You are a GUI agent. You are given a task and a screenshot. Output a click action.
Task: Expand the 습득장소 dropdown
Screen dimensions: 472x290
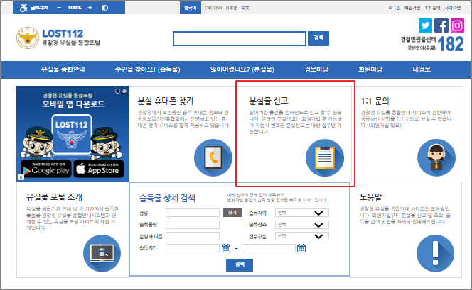pos(302,225)
